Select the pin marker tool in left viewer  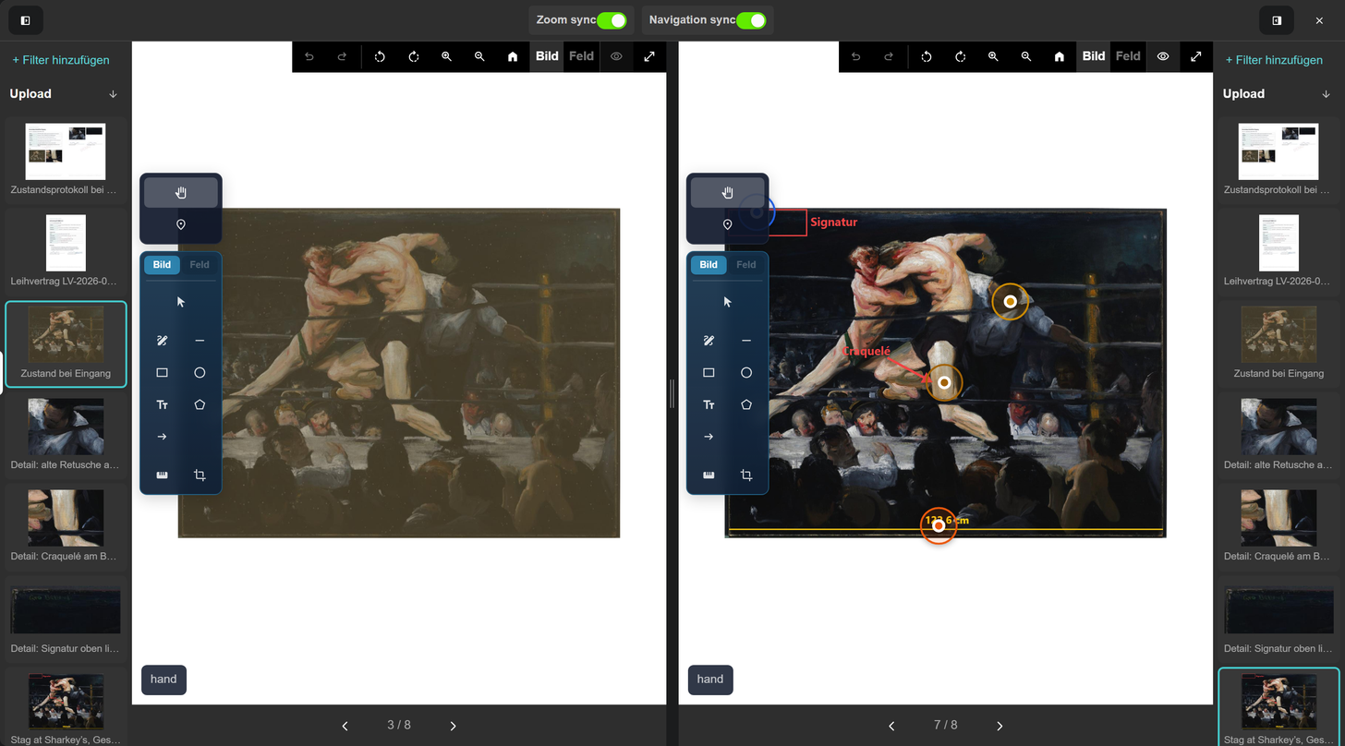[181, 224]
